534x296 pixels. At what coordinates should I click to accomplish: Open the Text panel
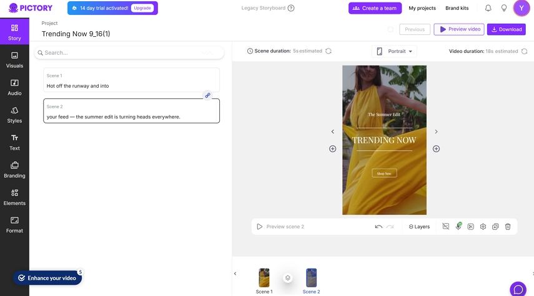coord(14,143)
